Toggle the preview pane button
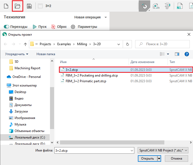 [177, 54]
